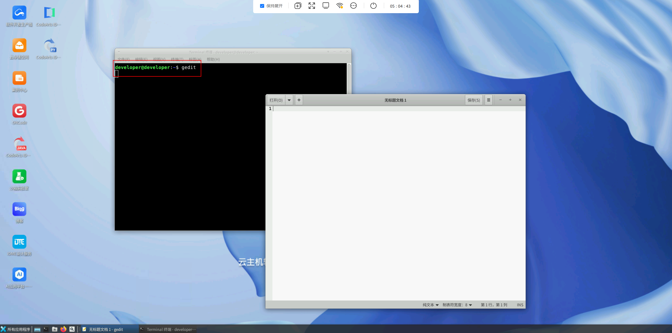Click the taskbar search magnifier icon
The height and width of the screenshot is (333, 672).
point(72,329)
